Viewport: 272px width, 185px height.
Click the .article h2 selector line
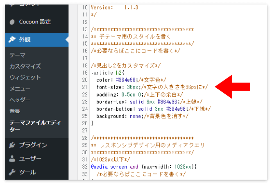pos(108,73)
